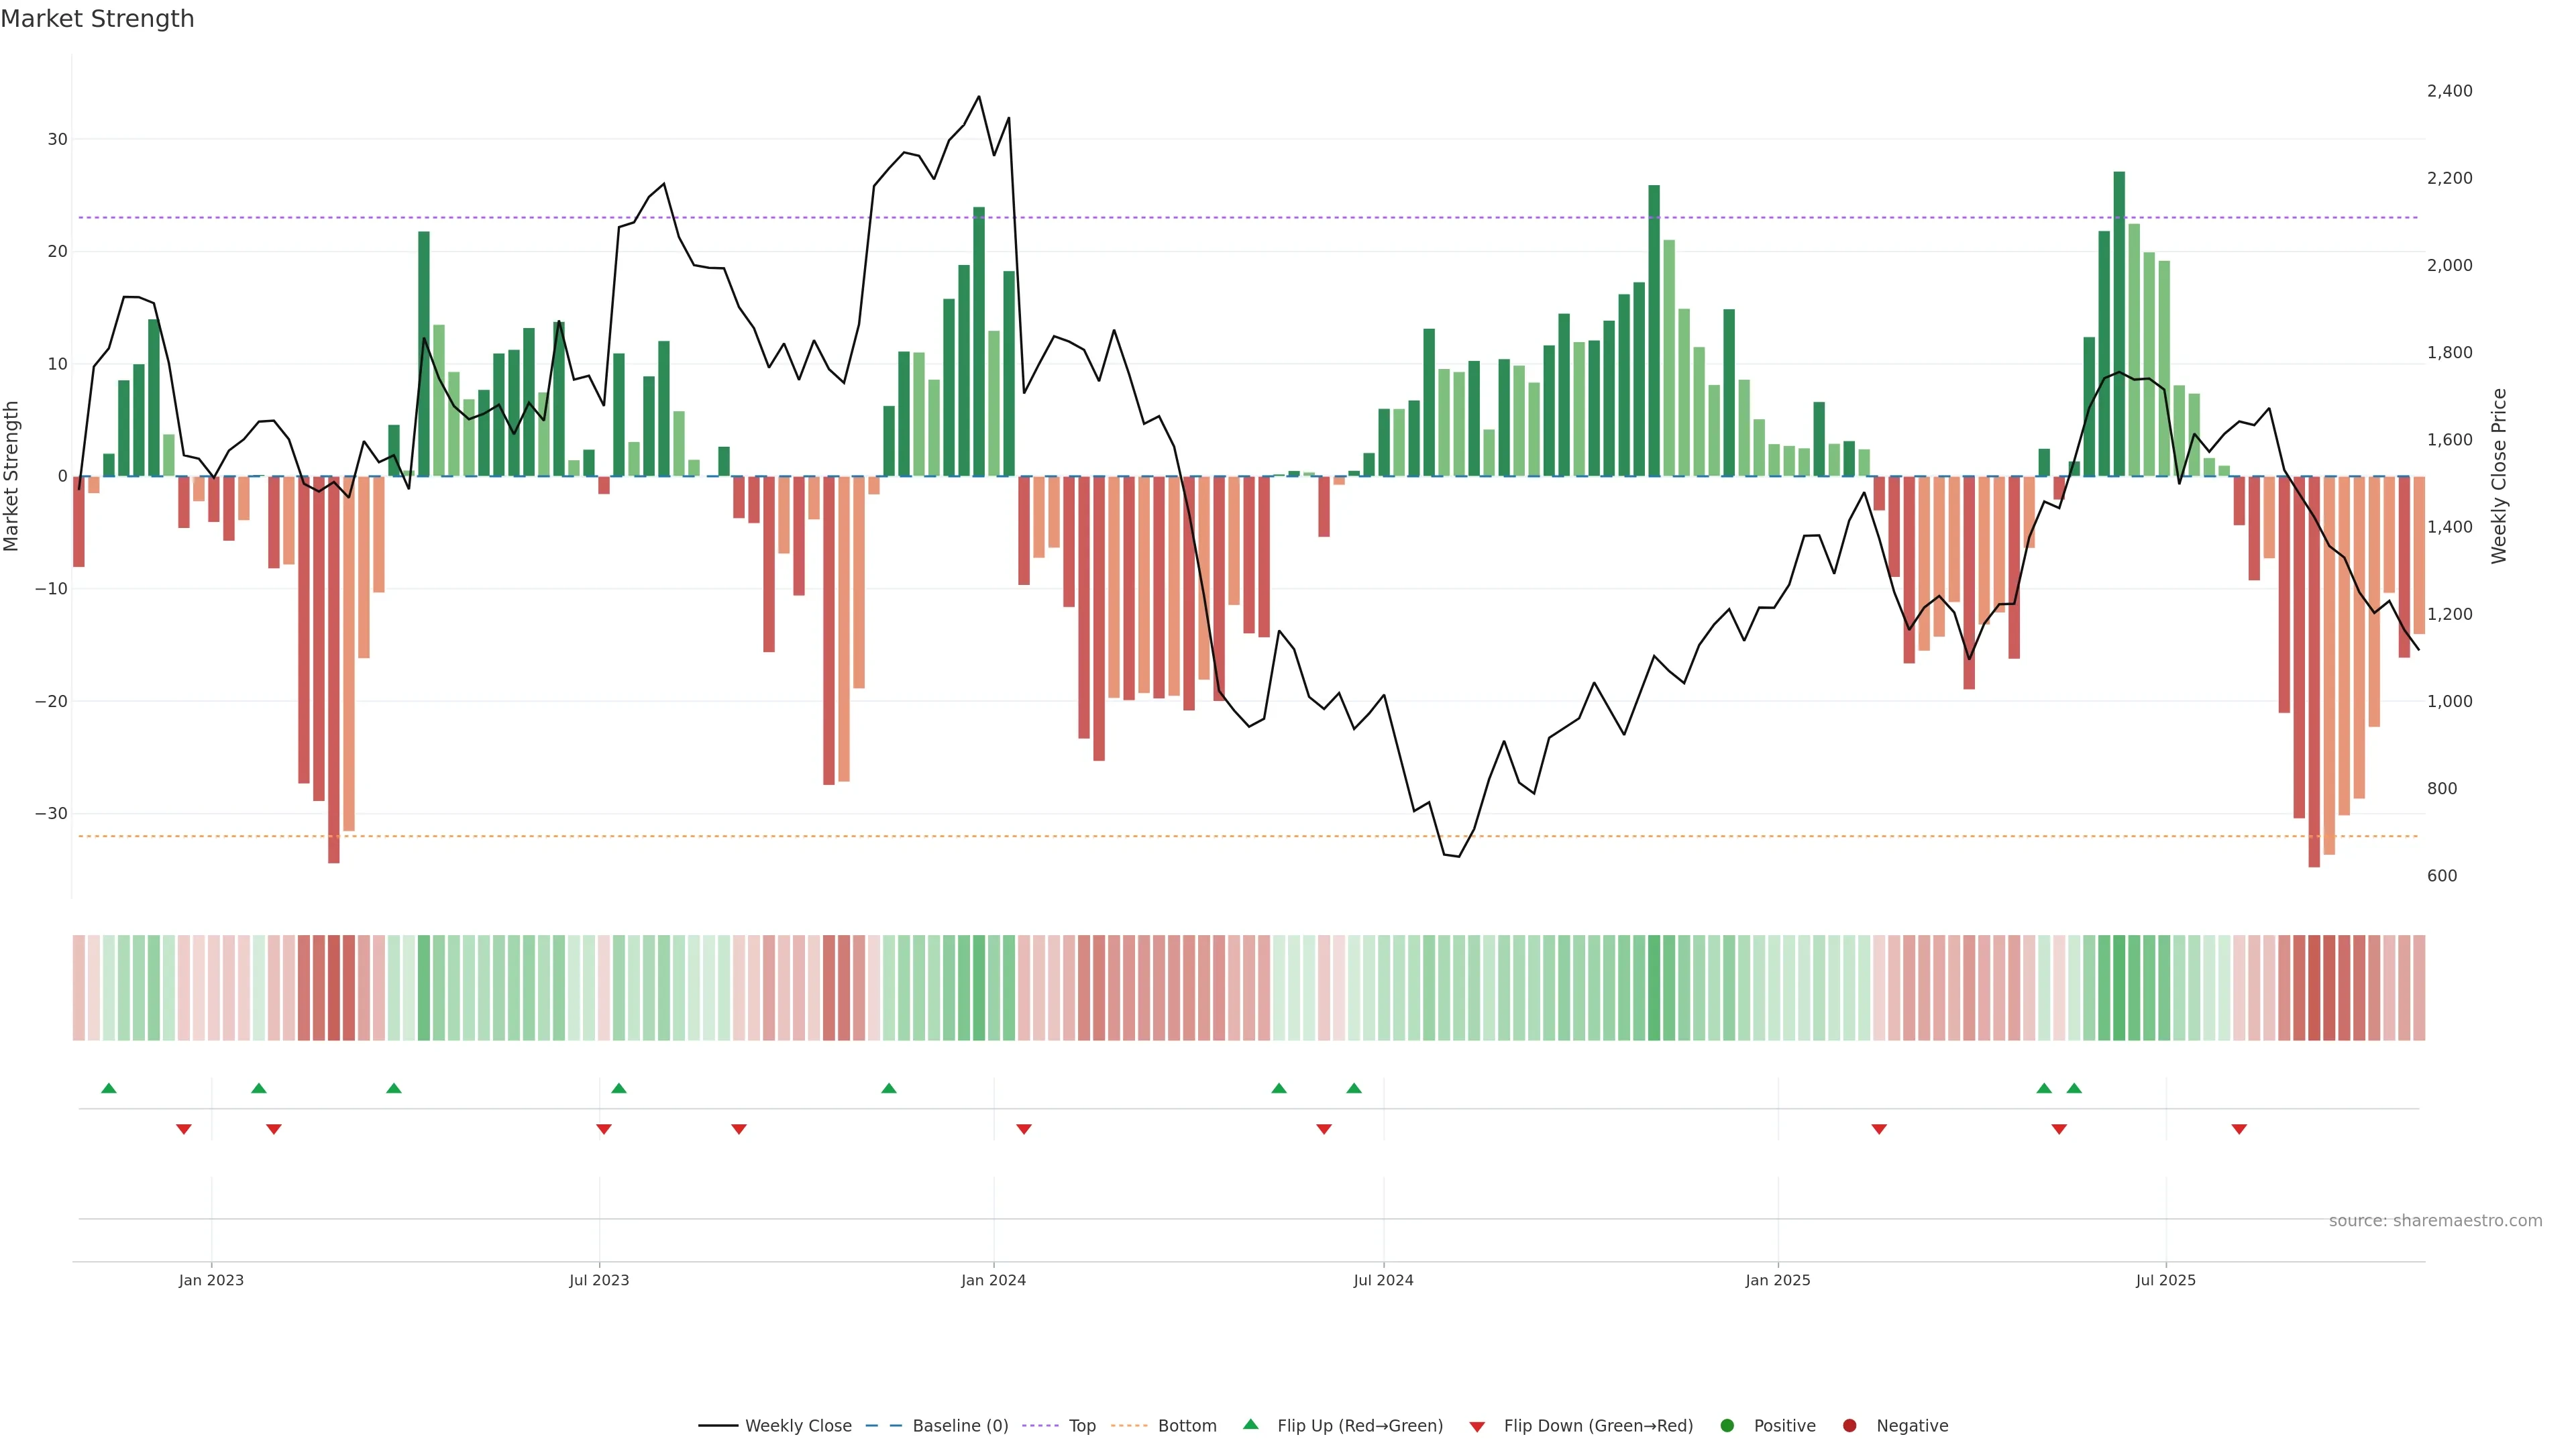Click the Flip Down red triangle legend icon
2576x1449 pixels.
(x=1477, y=1427)
